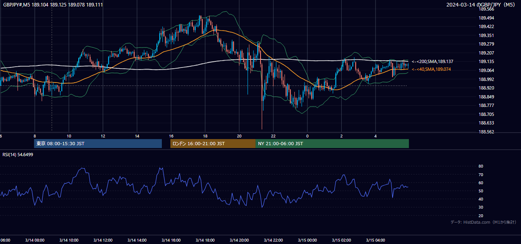Click the RSI(14) 54.6499 indicator label

click(18, 155)
